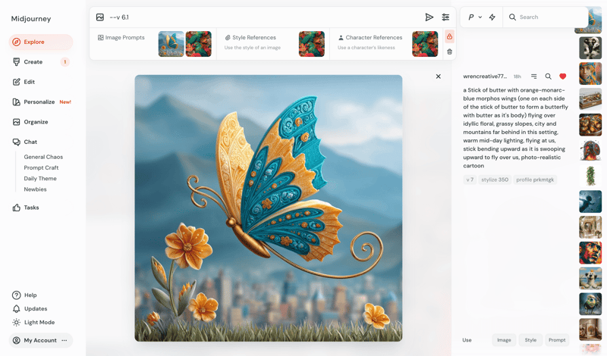Go to the Edit section
Screen dimensions: 607x356
[x=29, y=82]
